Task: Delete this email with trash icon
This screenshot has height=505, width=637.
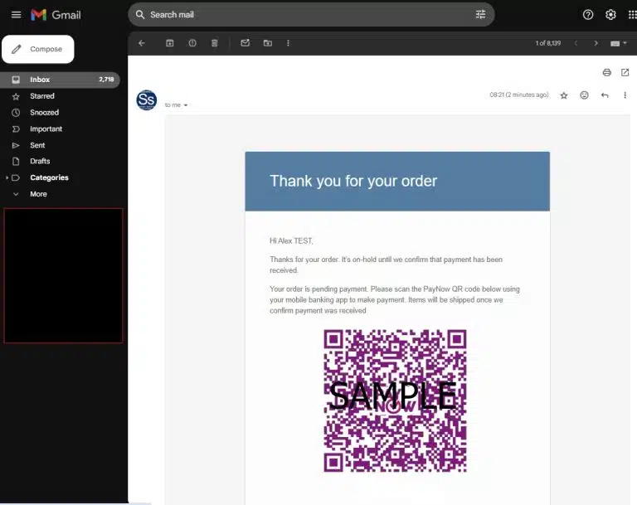Action: click(215, 43)
